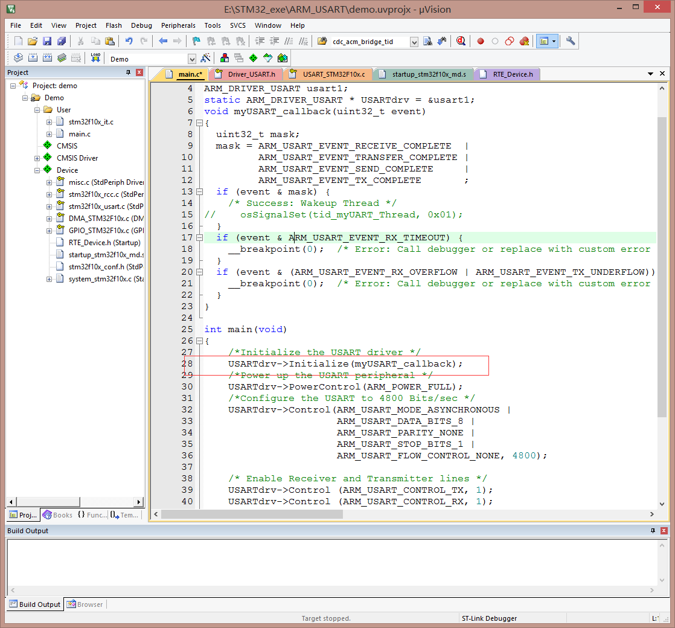Collapse the Project: demo tree node

[13, 86]
